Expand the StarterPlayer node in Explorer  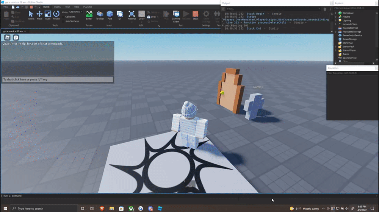click(x=336, y=50)
